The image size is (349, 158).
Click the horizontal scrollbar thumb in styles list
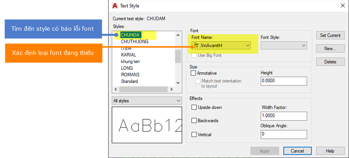pyautogui.click(x=143, y=89)
